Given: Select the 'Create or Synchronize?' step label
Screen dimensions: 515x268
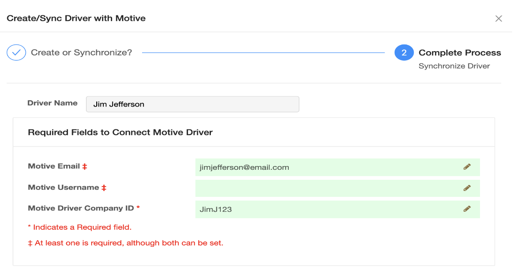Looking at the screenshot, I should (x=81, y=53).
